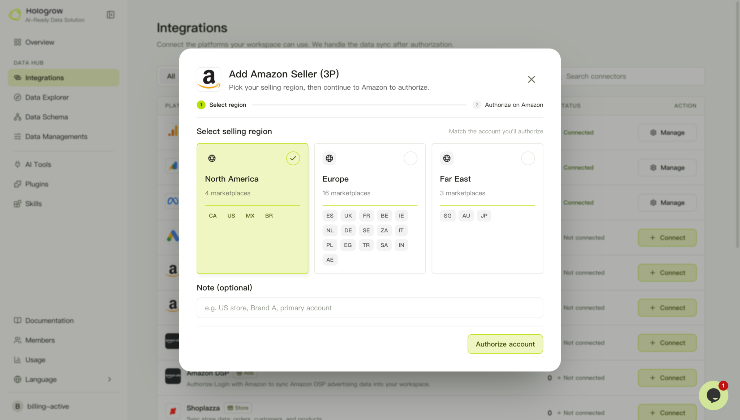Click the Documentation book icon
The image size is (740, 420).
pos(17,321)
